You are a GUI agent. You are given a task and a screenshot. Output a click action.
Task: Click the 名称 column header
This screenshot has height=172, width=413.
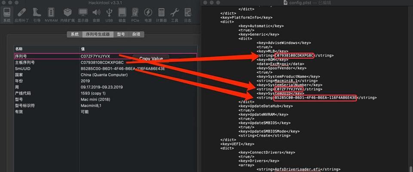[x=46, y=49]
